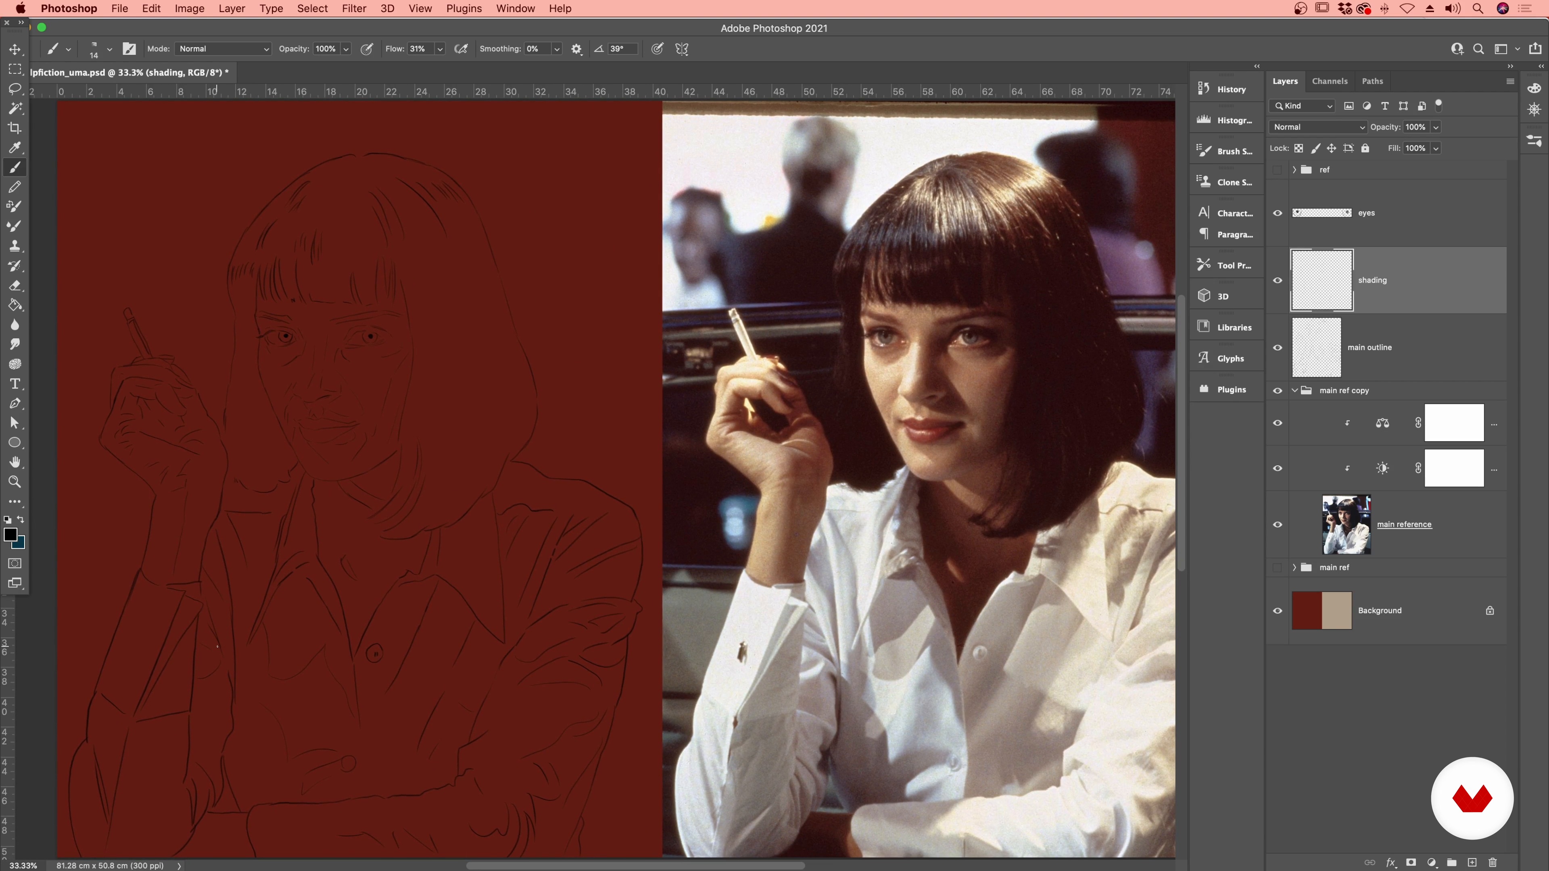Toggle pressure for opacity button

pyautogui.click(x=367, y=49)
